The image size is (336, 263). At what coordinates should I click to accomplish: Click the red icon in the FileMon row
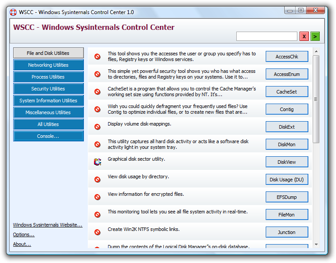pyautogui.click(x=98, y=215)
